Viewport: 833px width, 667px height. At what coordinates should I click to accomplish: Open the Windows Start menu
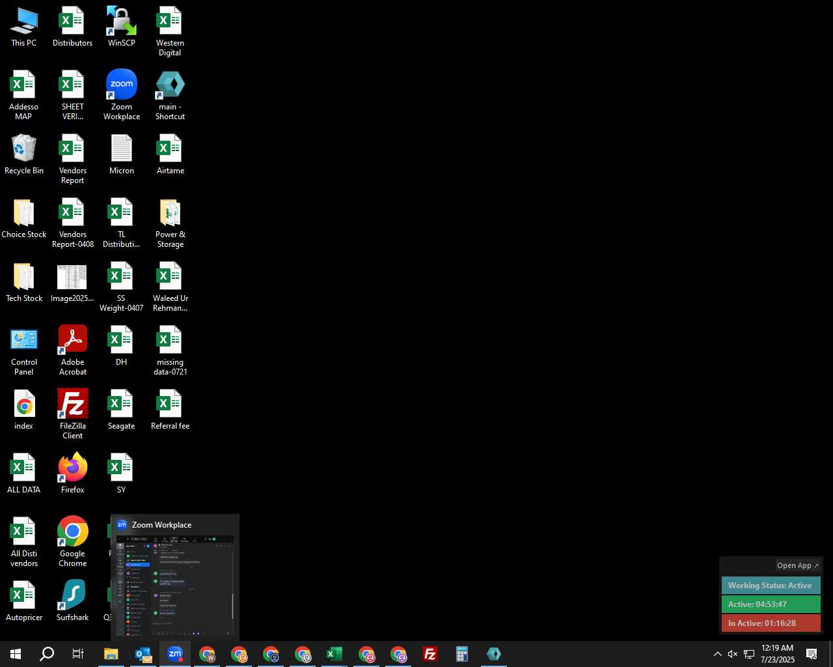pyautogui.click(x=16, y=654)
